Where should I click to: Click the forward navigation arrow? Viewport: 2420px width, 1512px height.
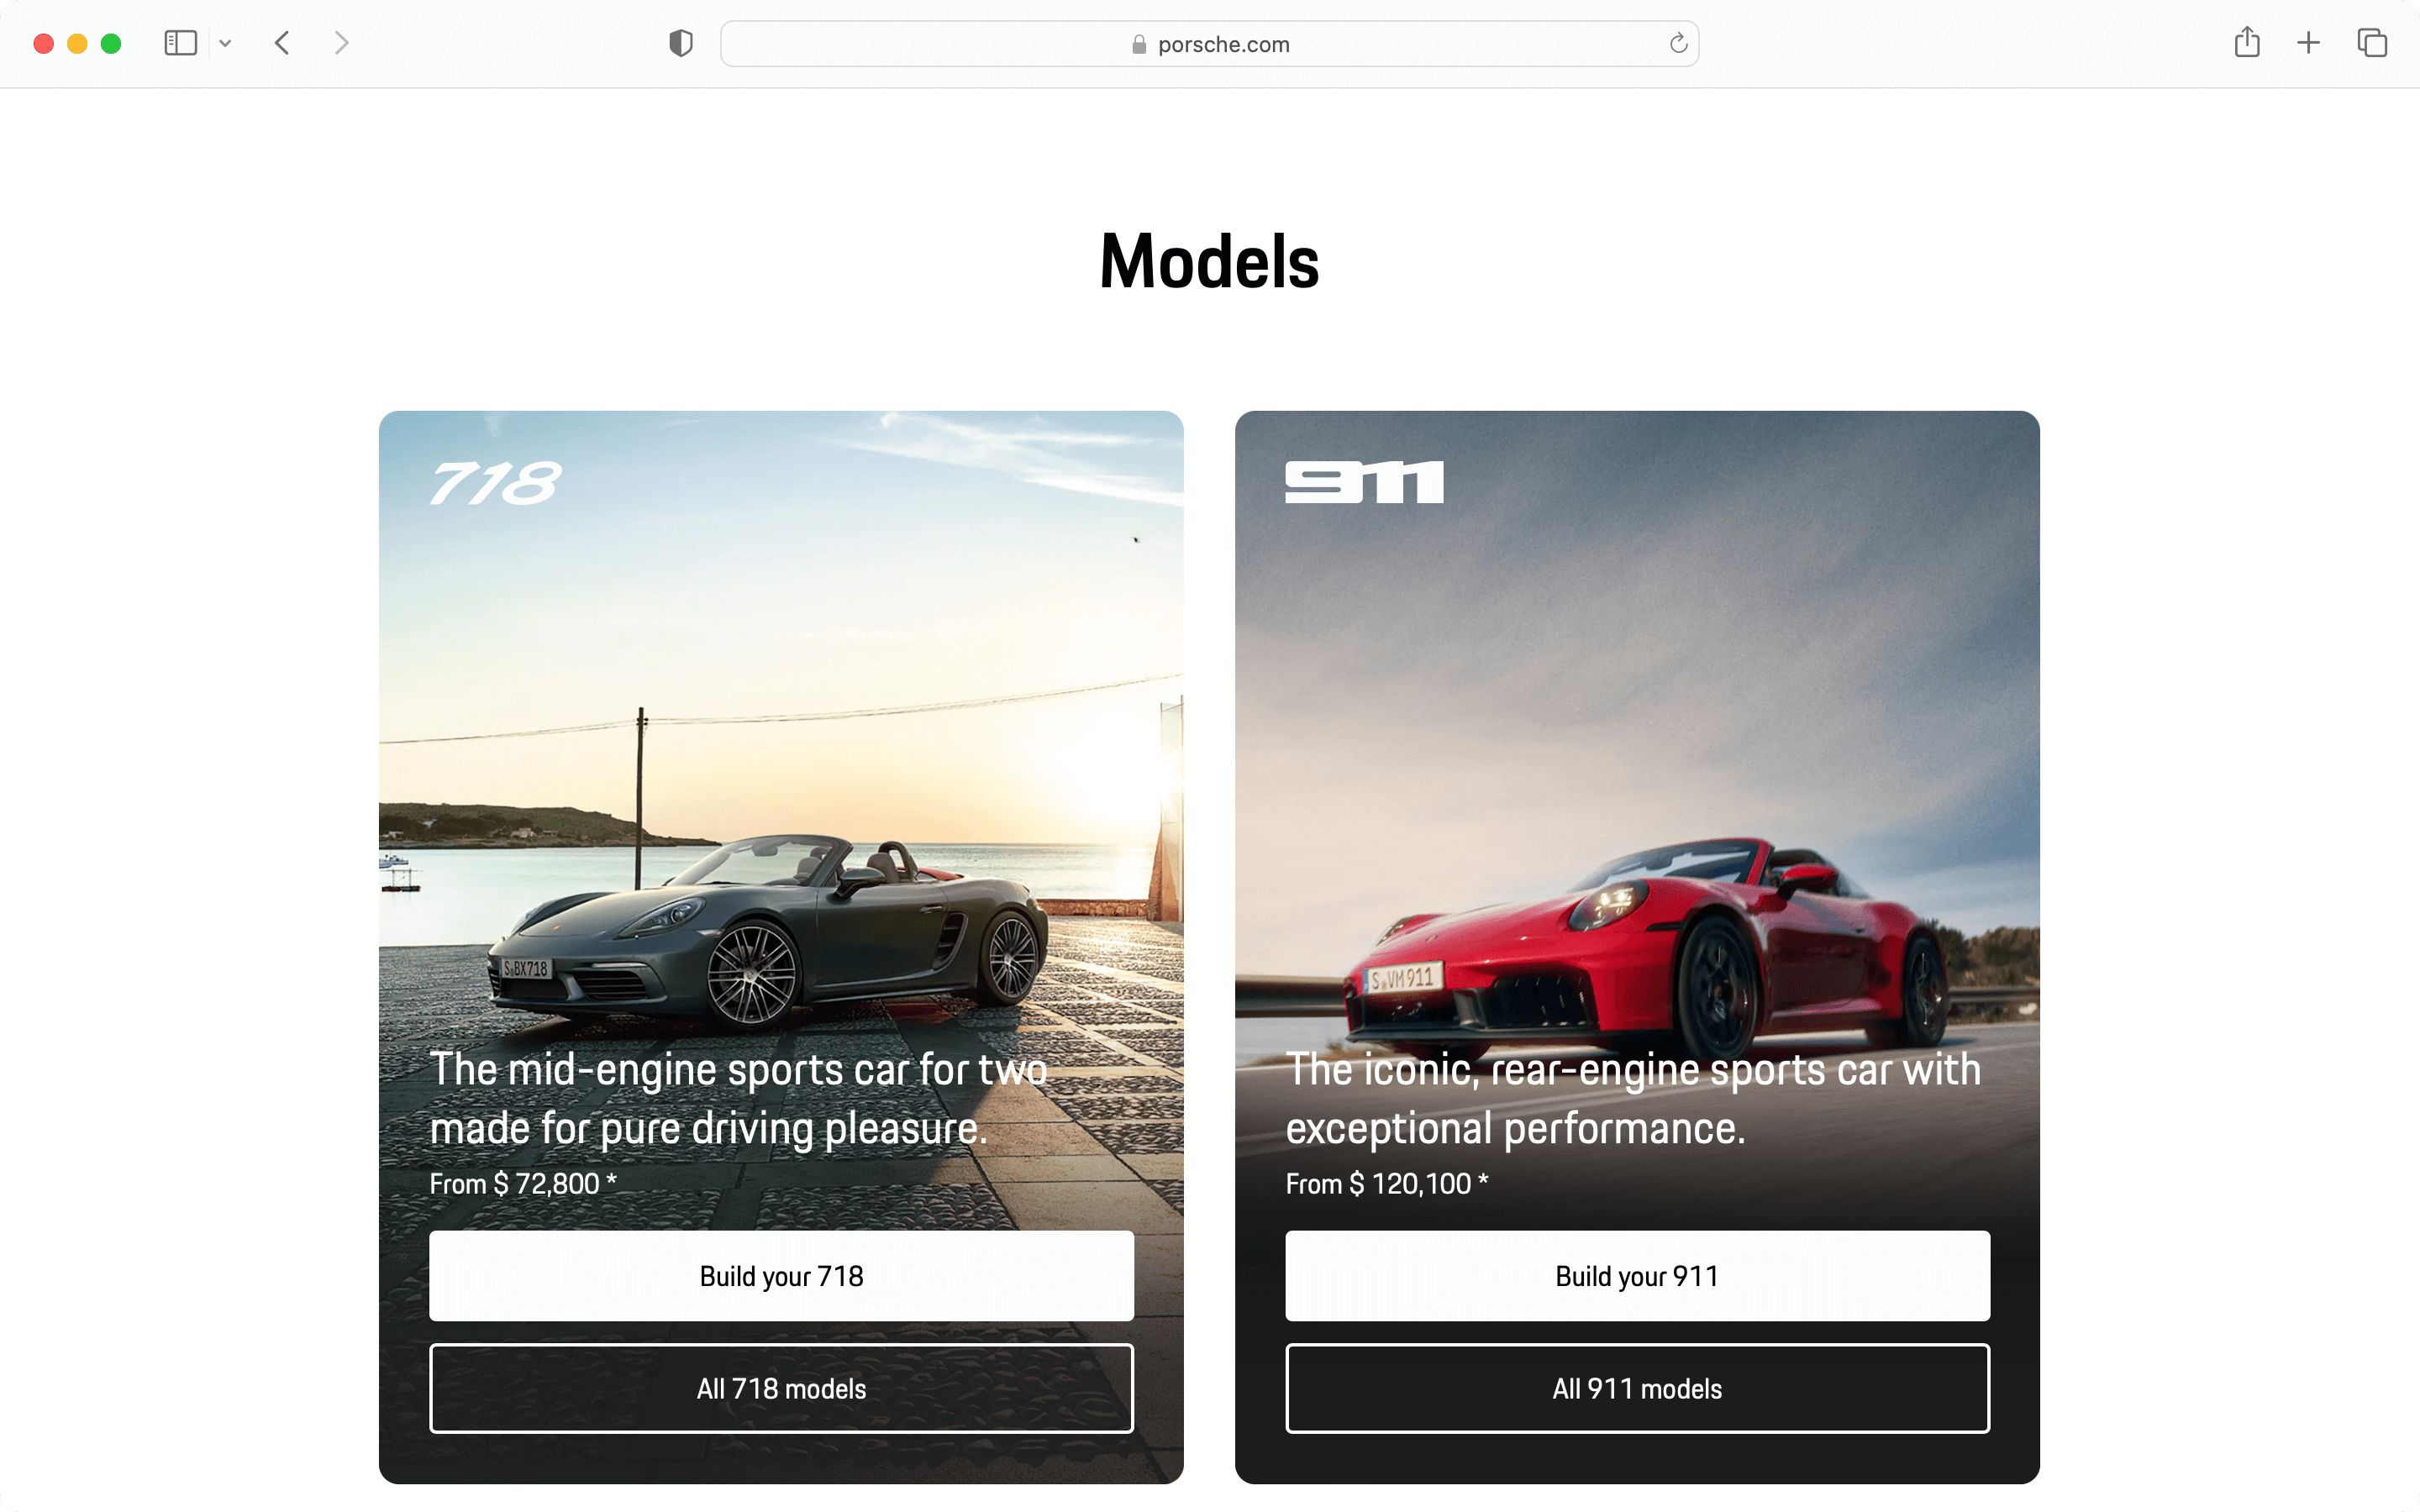coord(341,42)
